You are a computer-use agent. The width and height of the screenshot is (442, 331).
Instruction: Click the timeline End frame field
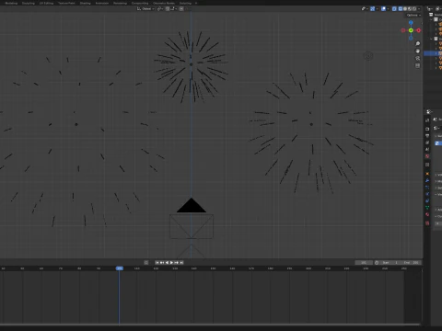[412, 263]
